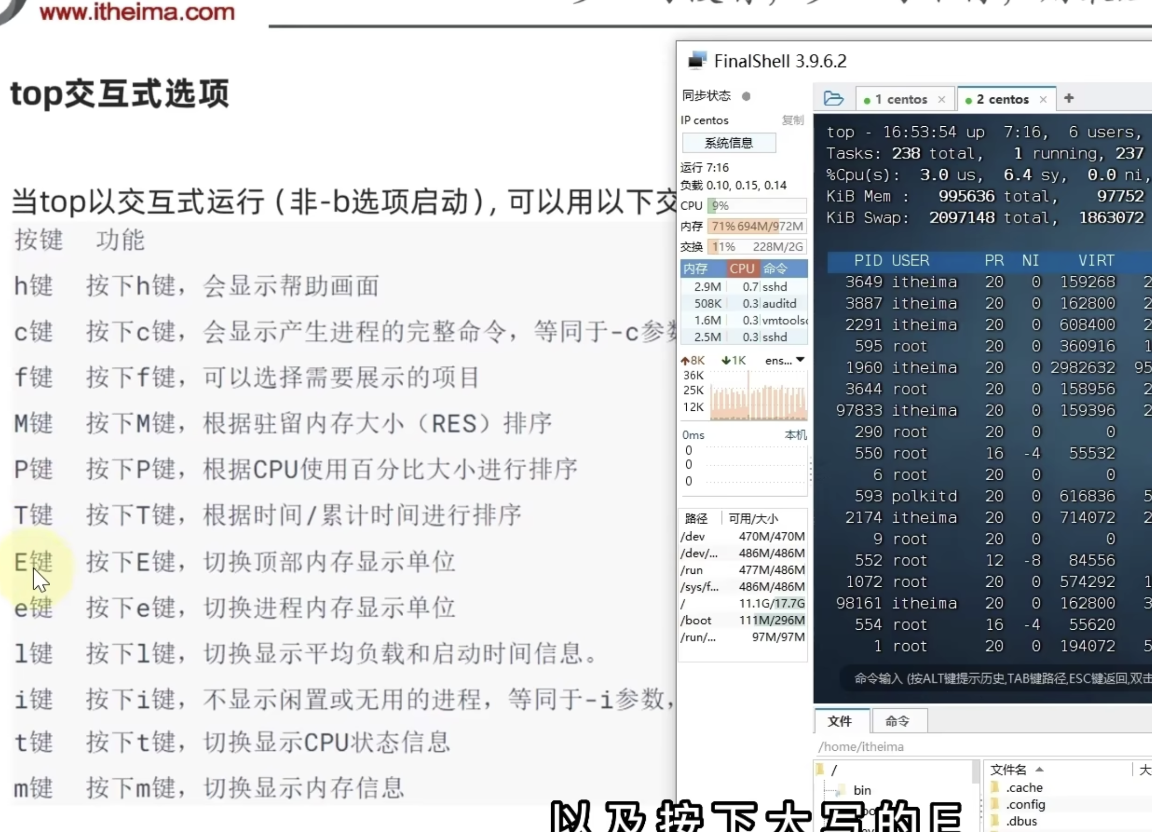The width and height of the screenshot is (1152, 832).
Task: Select the polkitd process row
Action: click(x=988, y=496)
